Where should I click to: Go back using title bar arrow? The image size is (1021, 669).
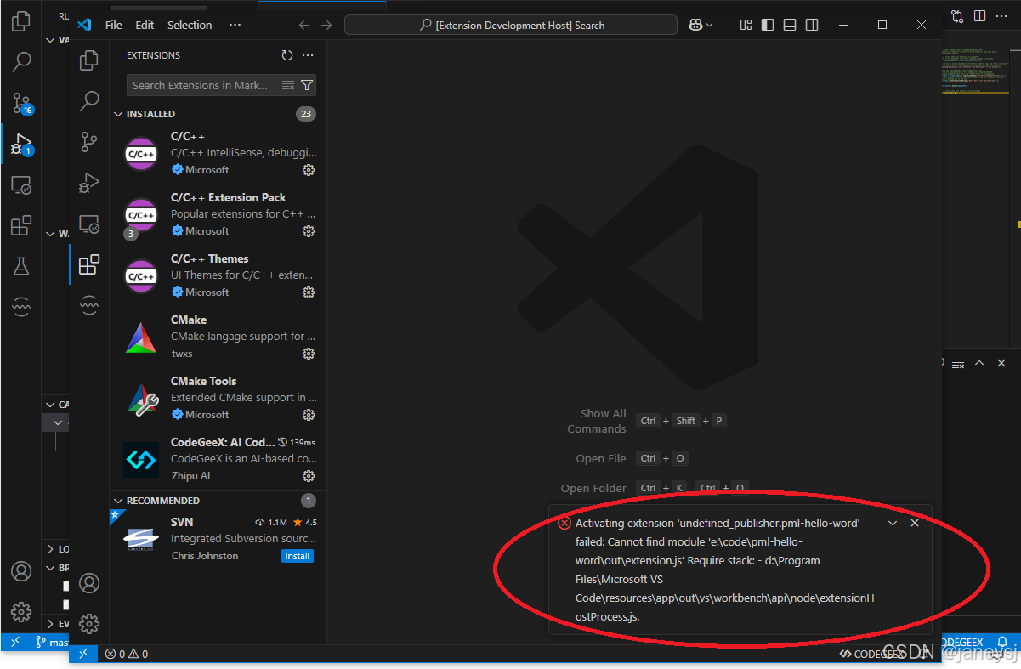(303, 25)
